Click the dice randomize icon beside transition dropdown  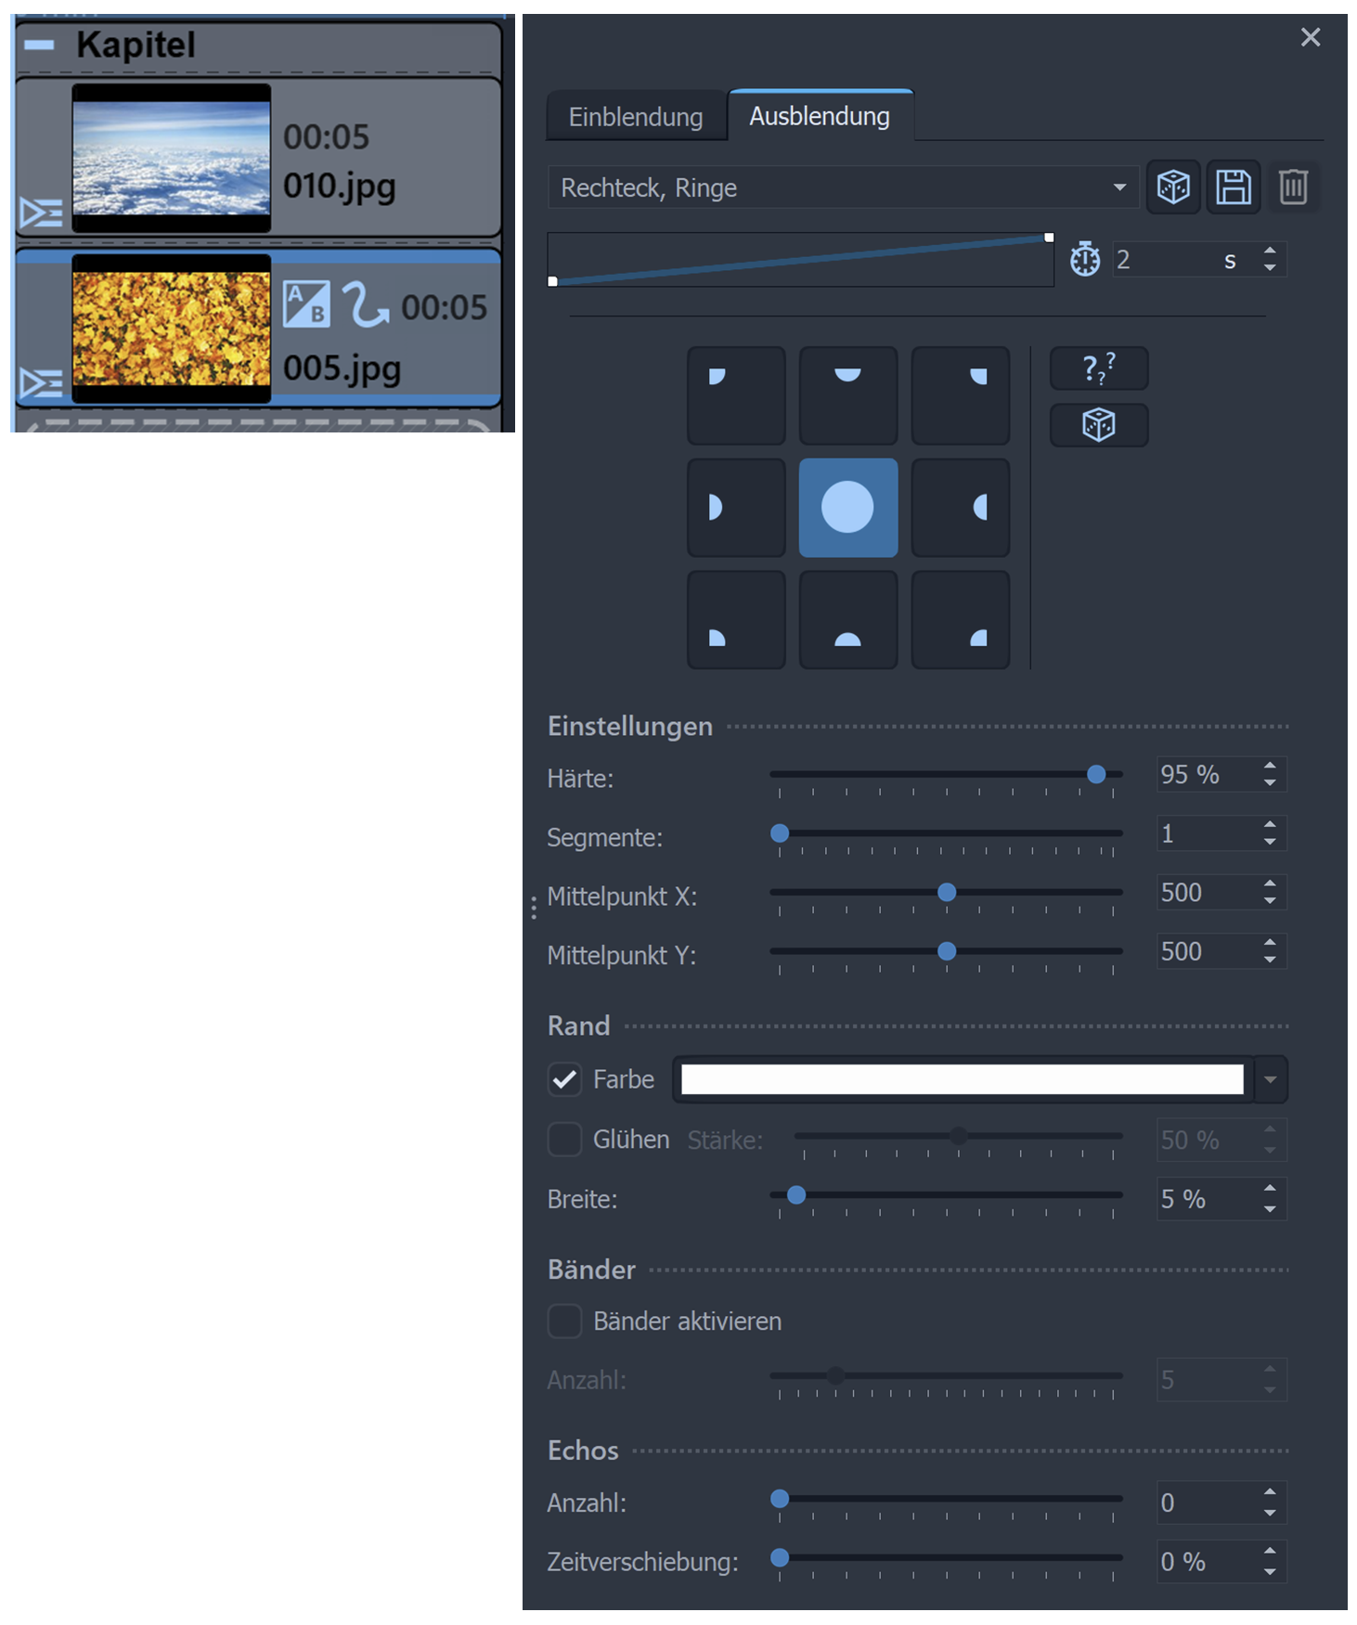pos(1172,187)
